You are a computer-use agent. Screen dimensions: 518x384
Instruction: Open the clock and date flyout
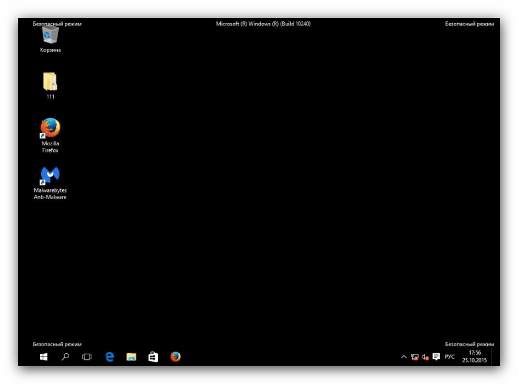(x=475, y=357)
